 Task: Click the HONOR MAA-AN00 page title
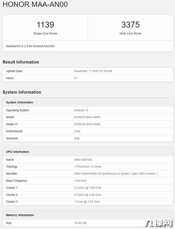[36, 5]
